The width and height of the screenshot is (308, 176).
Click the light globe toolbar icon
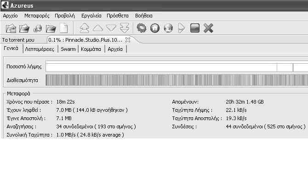168,28
